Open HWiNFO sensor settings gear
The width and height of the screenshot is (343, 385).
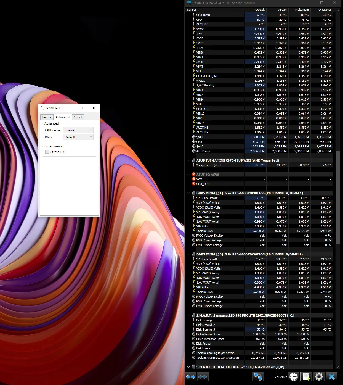click(319, 376)
